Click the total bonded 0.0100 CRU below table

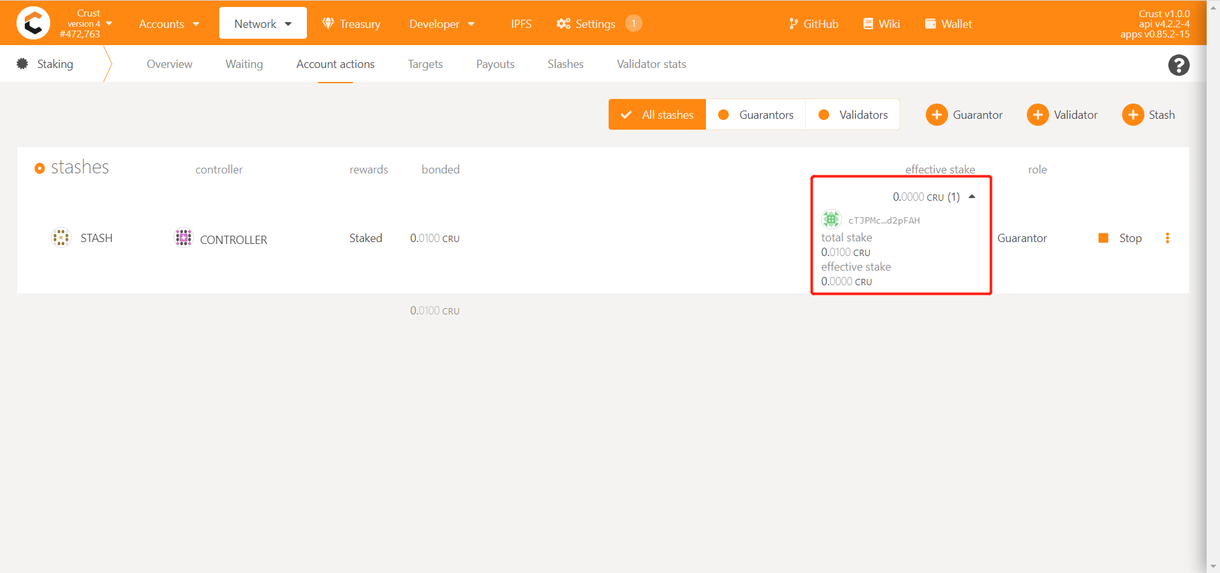(x=435, y=311)
